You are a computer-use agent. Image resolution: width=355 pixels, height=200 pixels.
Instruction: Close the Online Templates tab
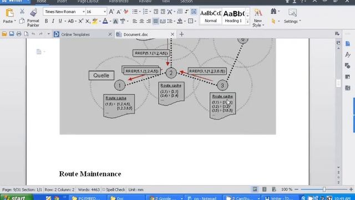point(110,34)
